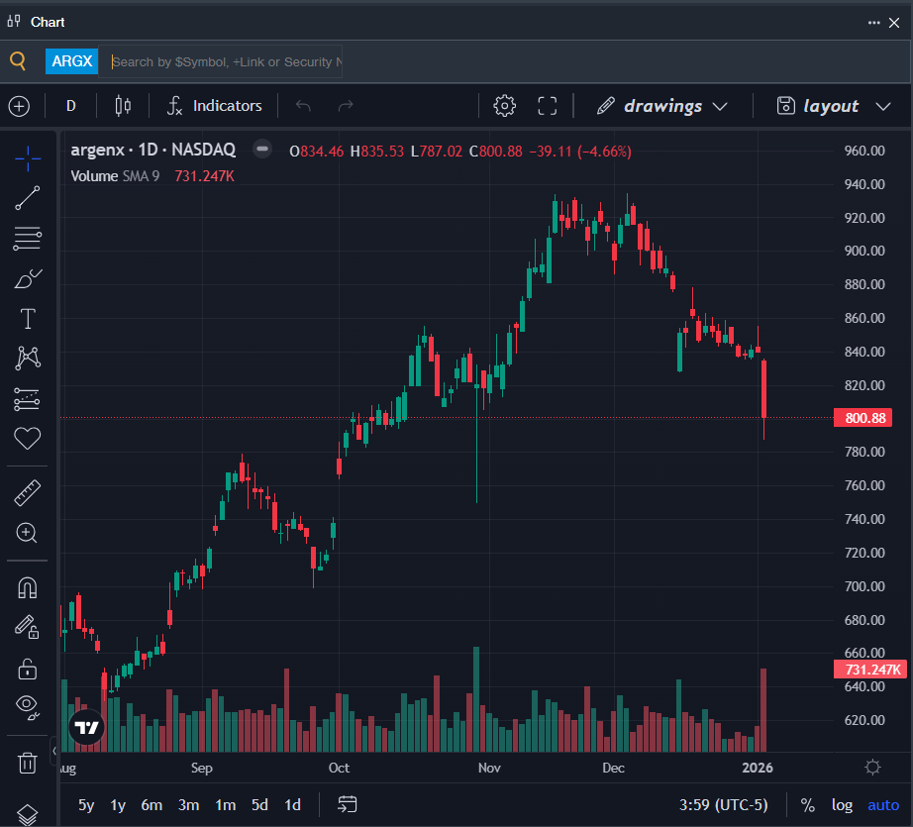Delete drawings with the trash icon

tap(28, 762)
